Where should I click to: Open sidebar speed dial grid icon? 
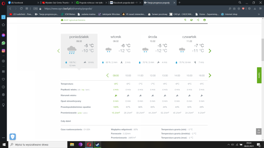3,72
